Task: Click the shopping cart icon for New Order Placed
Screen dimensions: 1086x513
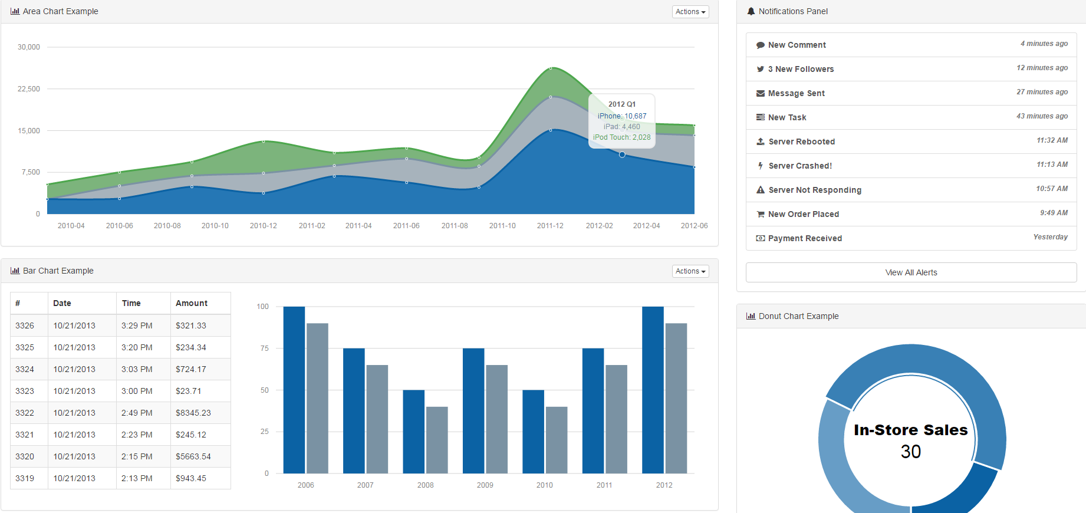Action: [761, 214]
